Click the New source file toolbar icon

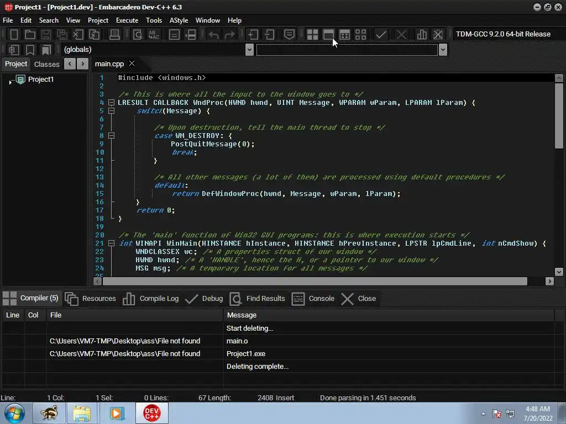(x=14, y=35)
